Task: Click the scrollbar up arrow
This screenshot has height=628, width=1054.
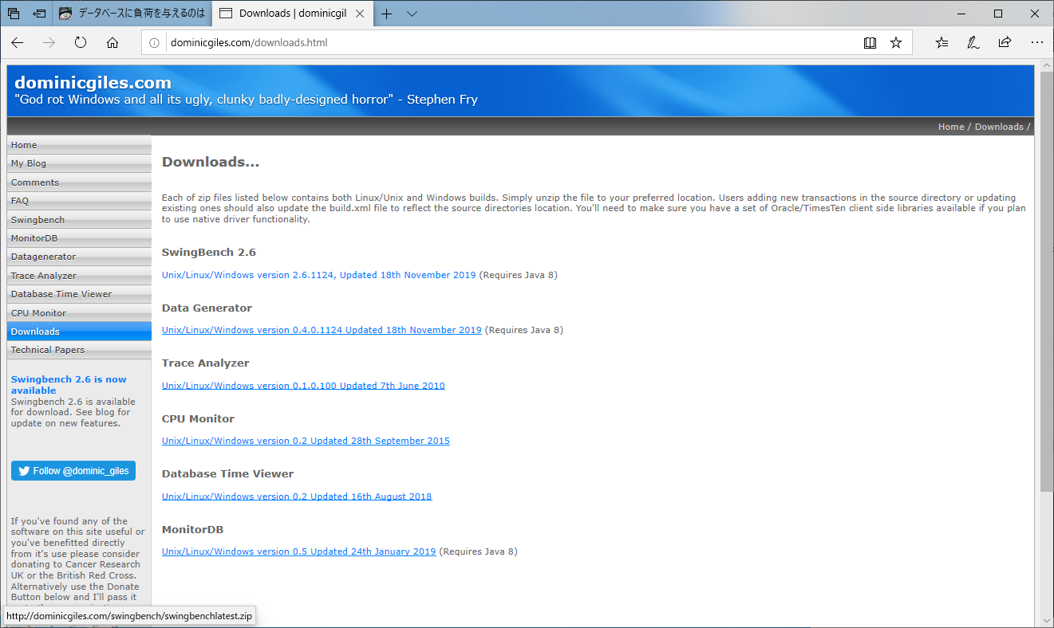Action: coord(1046,65)
